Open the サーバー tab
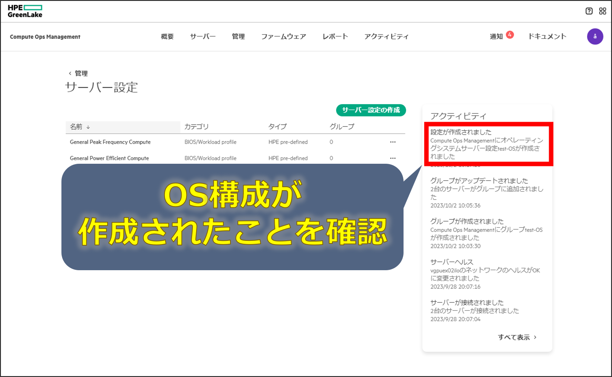 (203, 36)
